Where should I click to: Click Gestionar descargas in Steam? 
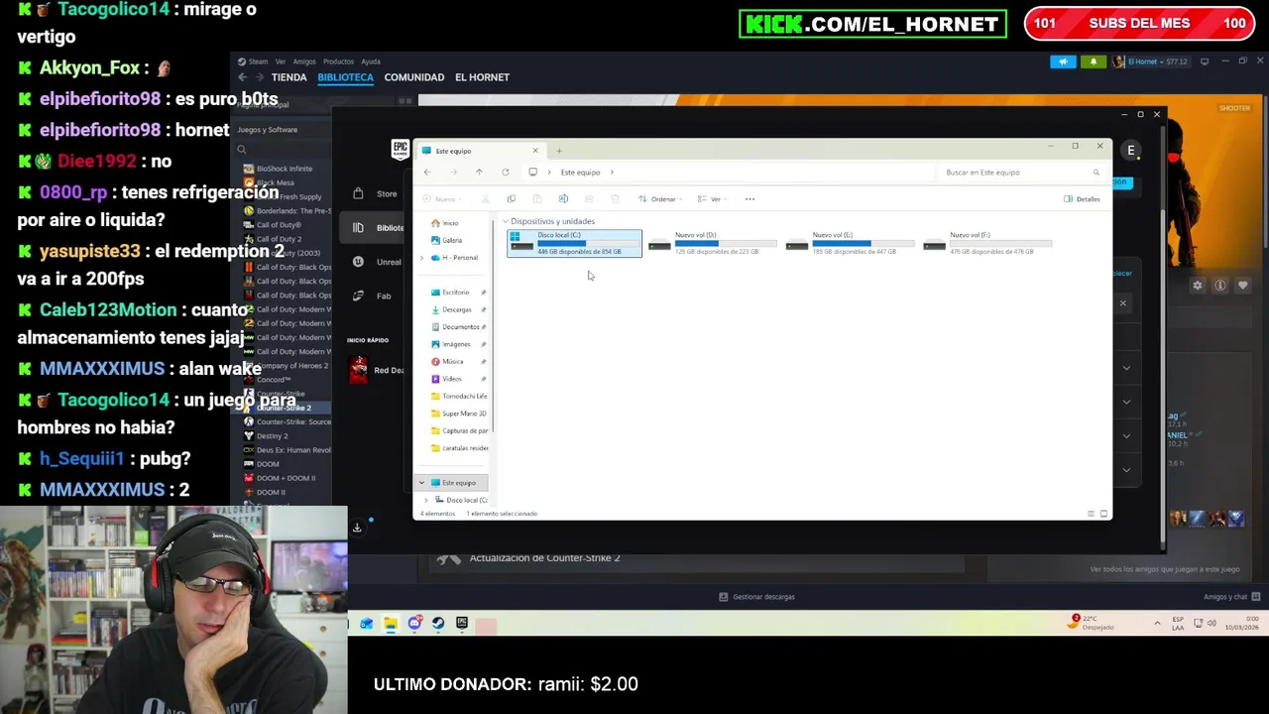pos(756,597)
